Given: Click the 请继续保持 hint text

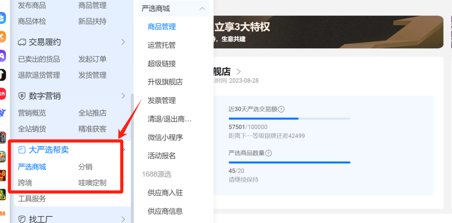Looking at the screenshot, I should coord(244,180).
